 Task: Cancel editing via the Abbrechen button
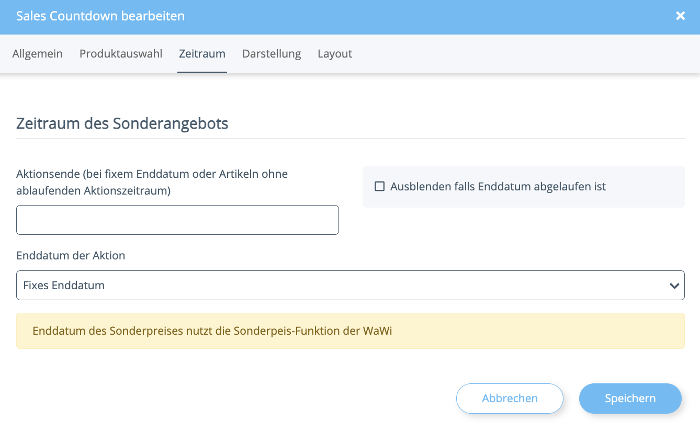point(510,398)
